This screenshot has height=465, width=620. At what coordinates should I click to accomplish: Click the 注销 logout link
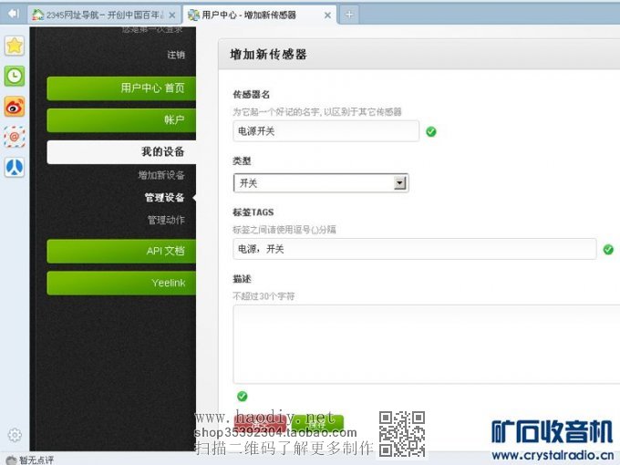(x=175, y=55)
